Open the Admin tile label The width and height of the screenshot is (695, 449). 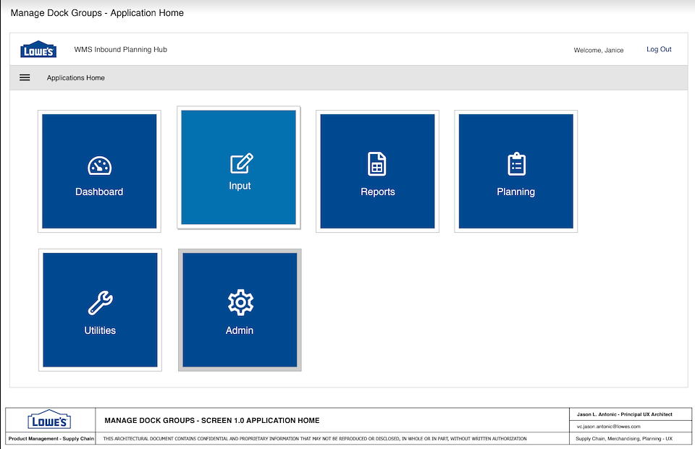pyautogui.click(x=240, y=330)
